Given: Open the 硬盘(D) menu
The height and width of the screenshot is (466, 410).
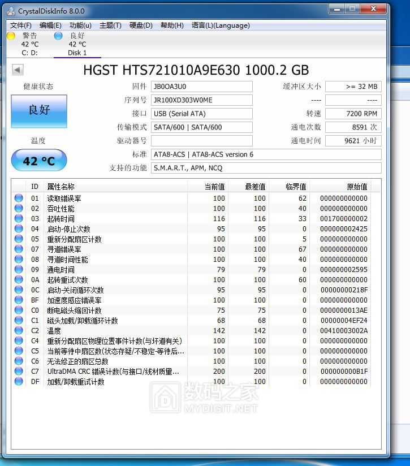Looking at the screenshot, I should point(141,25).
